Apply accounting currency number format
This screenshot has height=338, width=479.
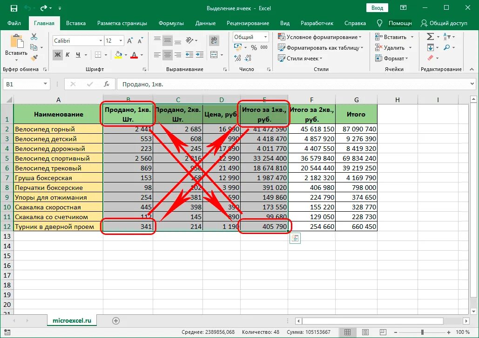pos(238,47)
